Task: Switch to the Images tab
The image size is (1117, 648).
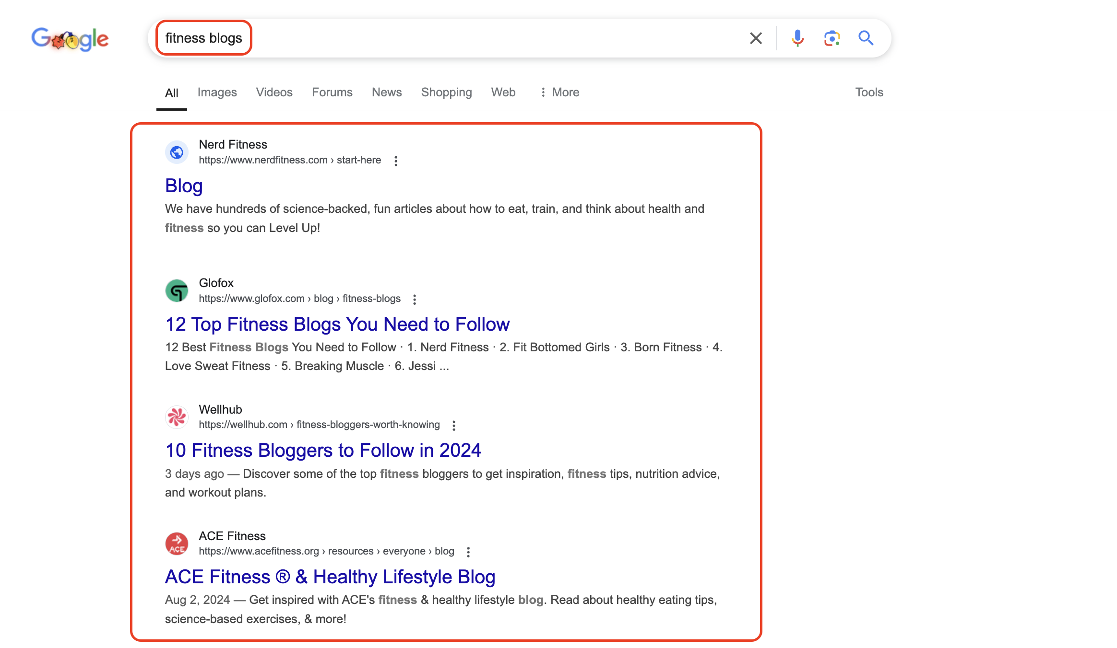Action: (x=217, y=92)
